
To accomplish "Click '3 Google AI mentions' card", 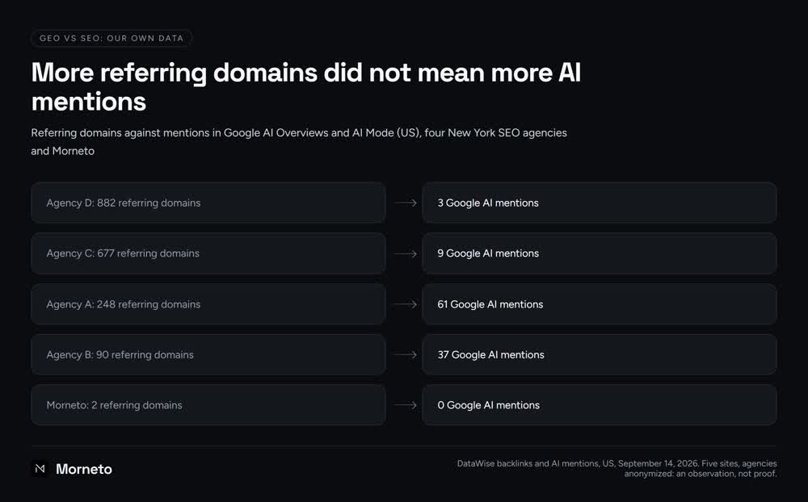I will [600, 203].
